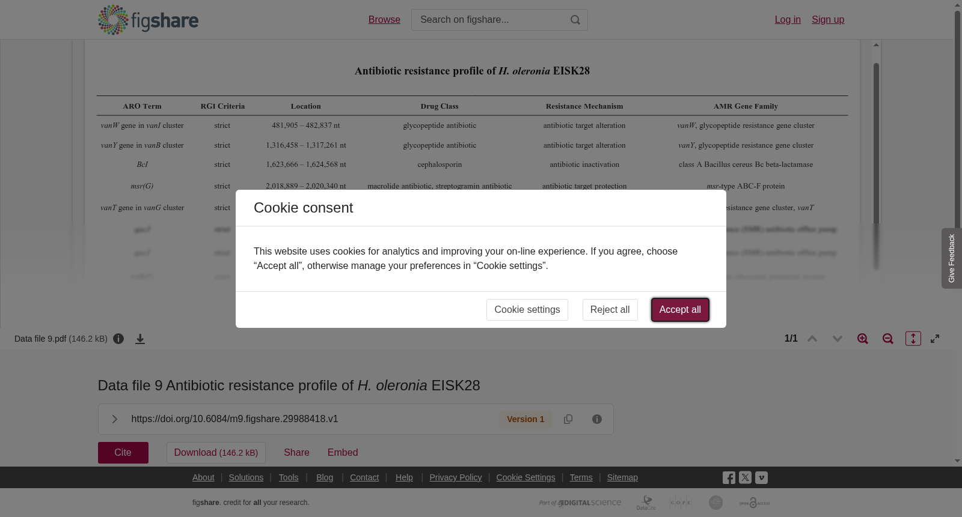Click the 'Drug Class' column header

click(440, 106)
